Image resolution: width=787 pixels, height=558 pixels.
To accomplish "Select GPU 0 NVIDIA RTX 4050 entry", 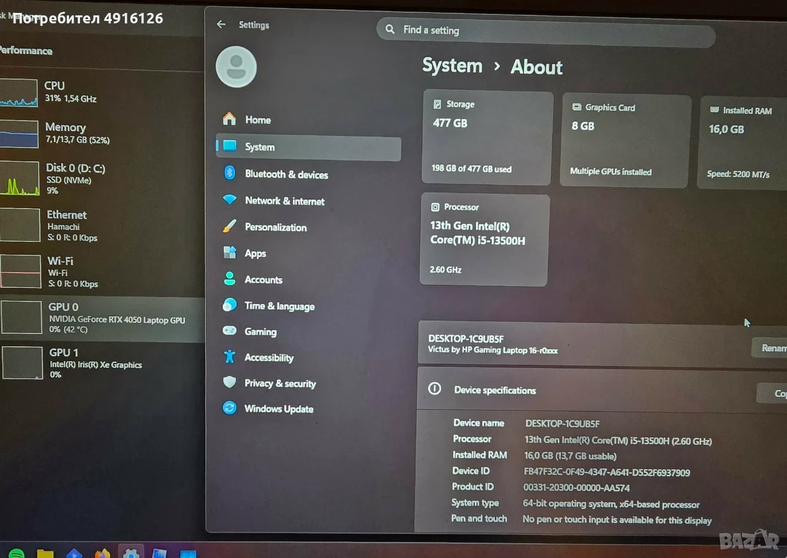I will coord(101,319).
